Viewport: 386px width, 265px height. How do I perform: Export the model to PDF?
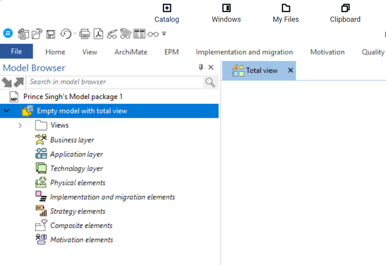click(98, 34)
